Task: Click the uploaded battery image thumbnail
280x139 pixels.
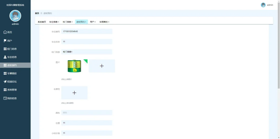Action: (x=74, y=66)
